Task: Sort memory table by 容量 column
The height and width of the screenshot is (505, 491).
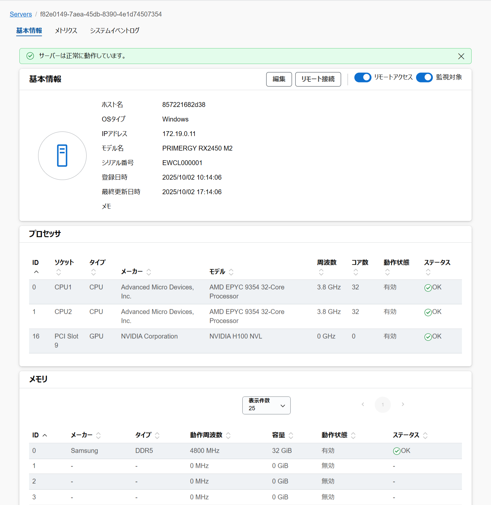Action: pyautogui.click(x=291, y=435)
